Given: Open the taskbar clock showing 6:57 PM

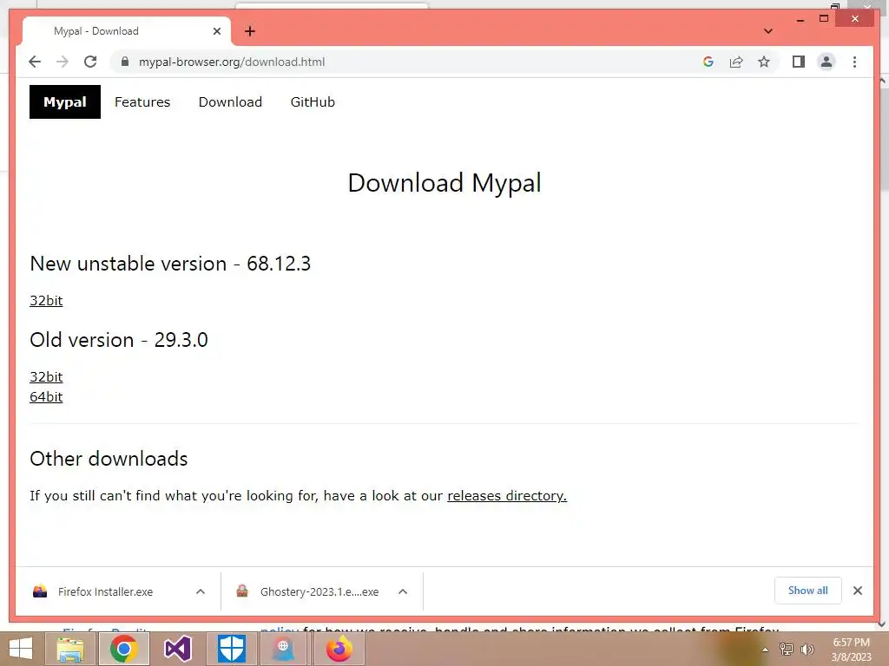Looking at the screenshot, I should [x=851, y=650].
